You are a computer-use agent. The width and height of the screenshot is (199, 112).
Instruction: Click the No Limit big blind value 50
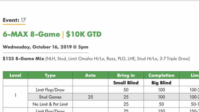tap(161, 104)
